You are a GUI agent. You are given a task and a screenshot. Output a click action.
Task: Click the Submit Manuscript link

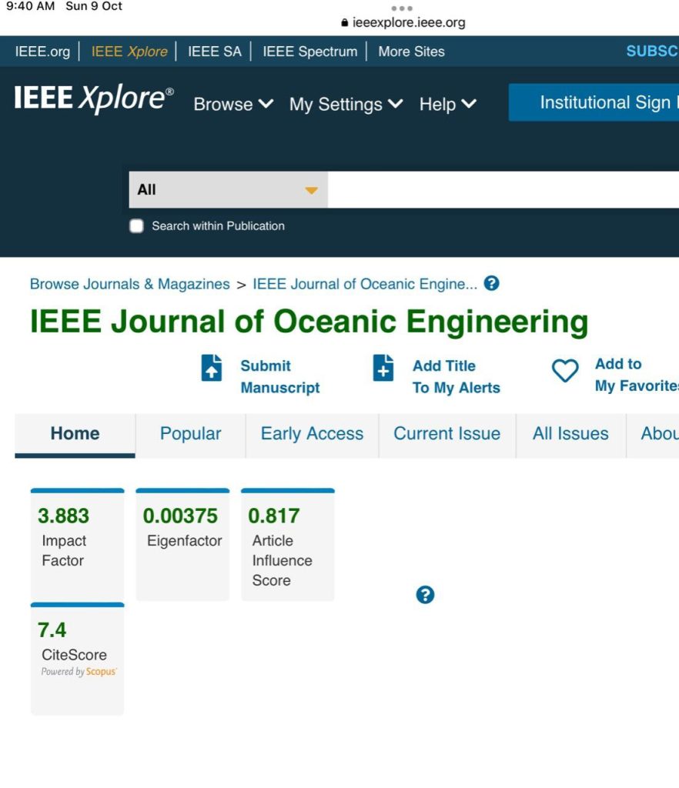[x=280, y=376]
